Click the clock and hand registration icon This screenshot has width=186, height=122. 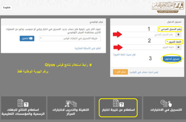(x=166, y=103)
